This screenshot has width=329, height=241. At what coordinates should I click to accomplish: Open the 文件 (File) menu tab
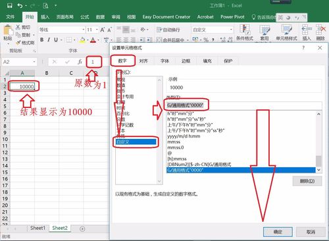(x=11, y=17)
